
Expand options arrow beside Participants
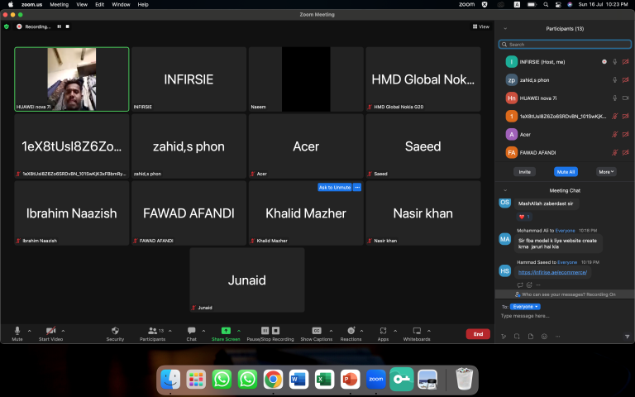[170, 331]
